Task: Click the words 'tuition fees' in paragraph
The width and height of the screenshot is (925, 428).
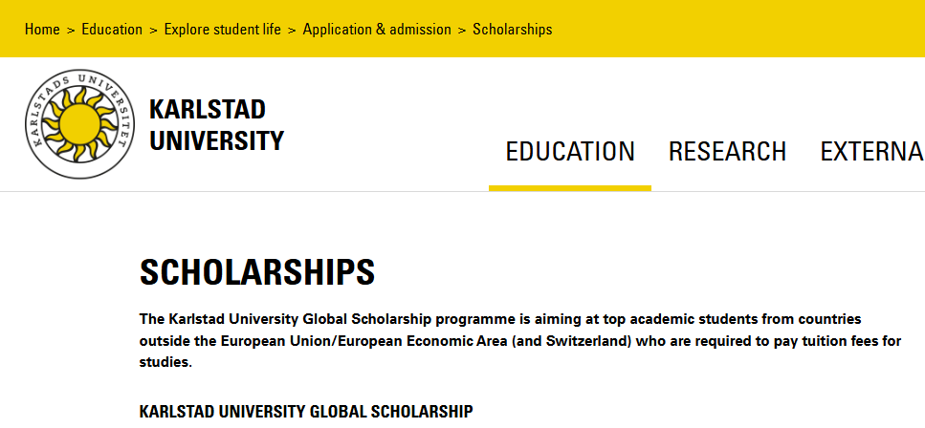Action: (x=826, y=341)
